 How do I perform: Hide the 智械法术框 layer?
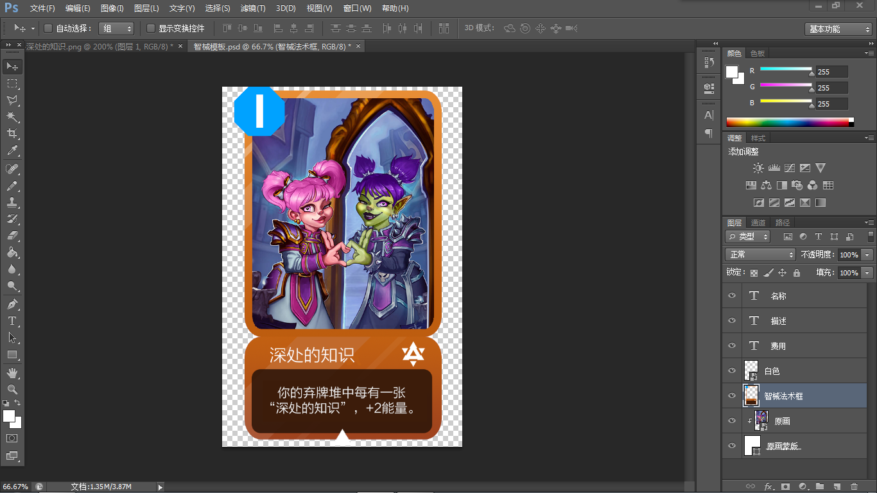[731, 396]
